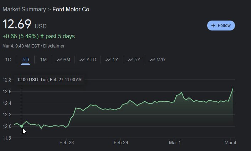Click the 12.2 axis label

(x=7, y=115)
